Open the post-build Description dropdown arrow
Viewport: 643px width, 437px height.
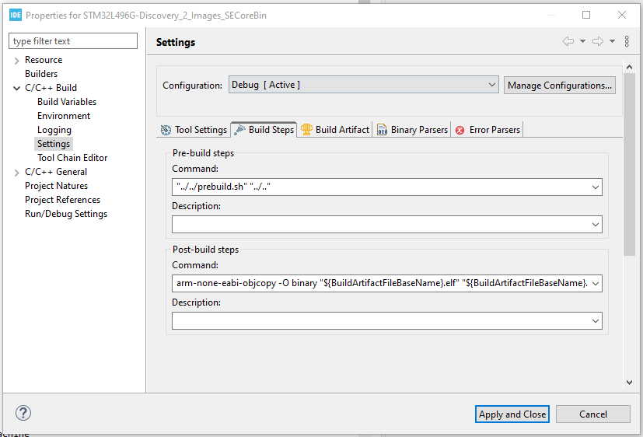coord(596,321)
